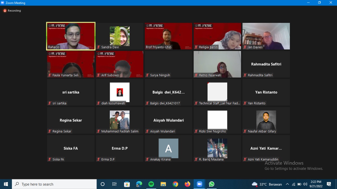The height and width of the screenshot is (189, 337).
Task: Click the volume icon in system tray
Action: point(305,184)
